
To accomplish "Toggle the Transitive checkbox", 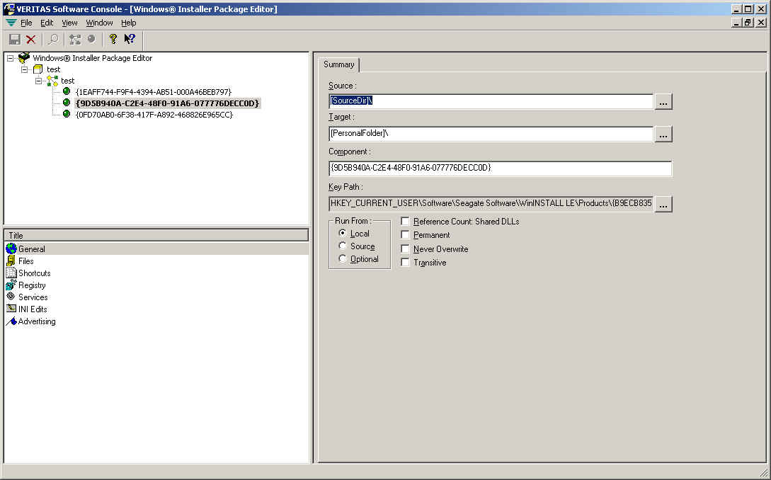I will pyautogui.click(x=405, y=263).
